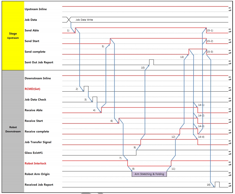The width and height of the screenshot is (235, 194).
Task: Click the 15-1) marker on Send Able
Action: pyautogui.click(x=210, y=31)
